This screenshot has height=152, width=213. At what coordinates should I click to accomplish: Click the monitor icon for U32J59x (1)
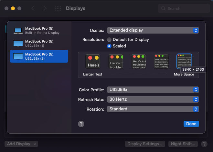tap(18, 43)
